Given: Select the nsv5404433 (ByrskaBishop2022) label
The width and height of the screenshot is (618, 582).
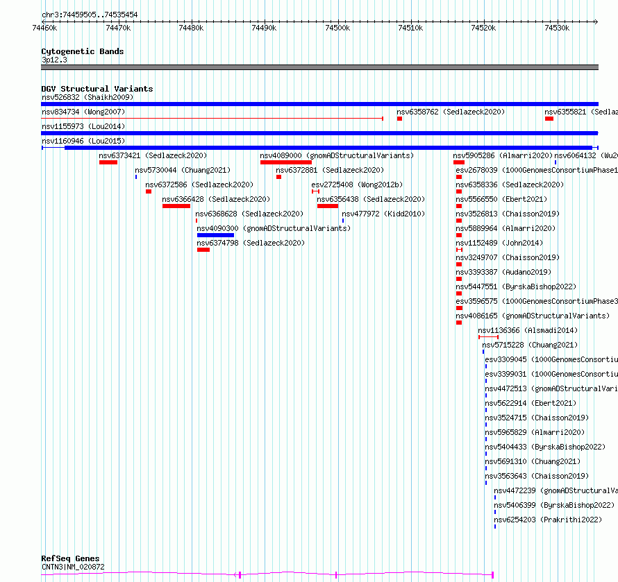Looking at the screenshot, I should 545,447.
